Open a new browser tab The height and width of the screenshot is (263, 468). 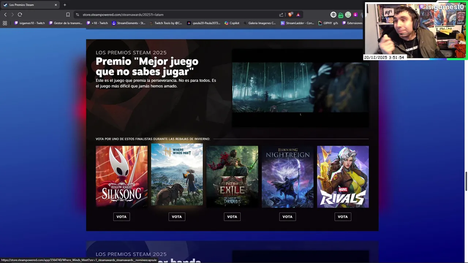[65, 5]
